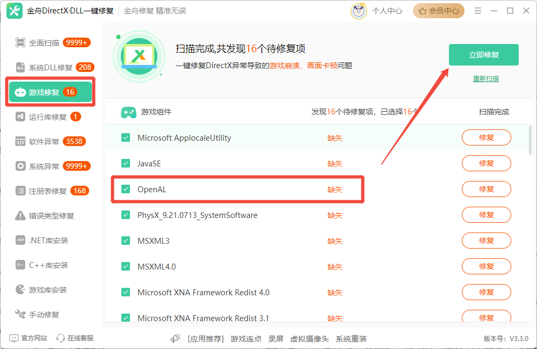Screen dimensions: 537x349
Task: Click the 游戏库安装 pac-man icon
Action: coord(20,289)
